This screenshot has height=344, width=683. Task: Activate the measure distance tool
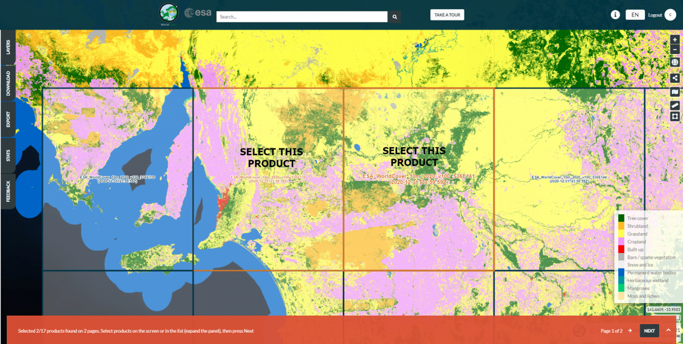(x=674, y=103)
